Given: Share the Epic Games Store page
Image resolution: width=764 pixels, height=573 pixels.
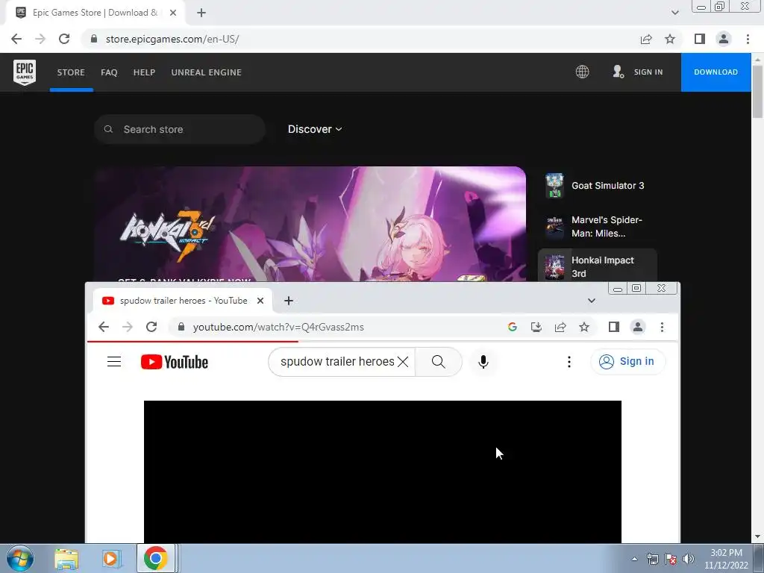Looking at the screenshot, I should tap(646, 39).
